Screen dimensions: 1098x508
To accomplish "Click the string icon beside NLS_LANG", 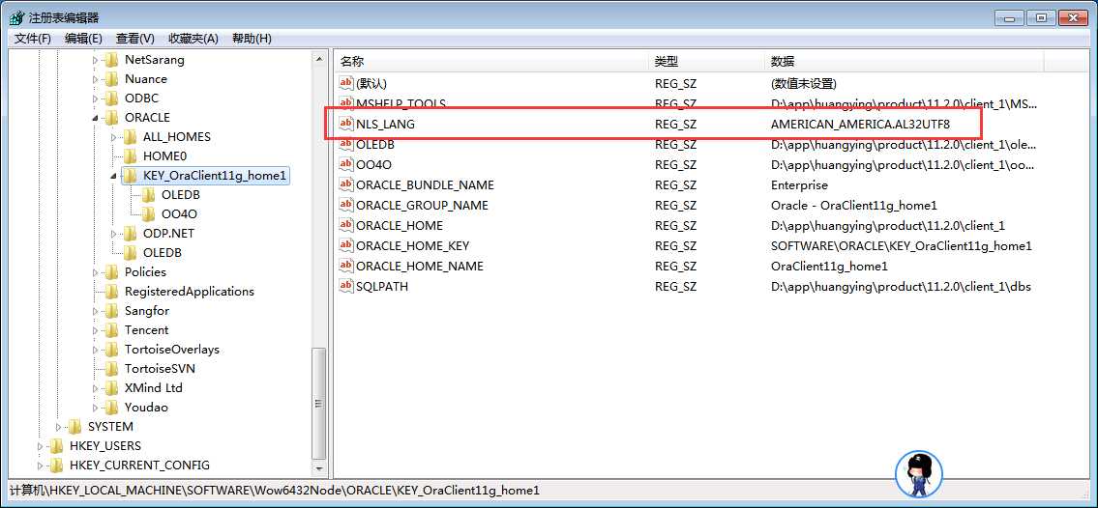I will [346, 124].
